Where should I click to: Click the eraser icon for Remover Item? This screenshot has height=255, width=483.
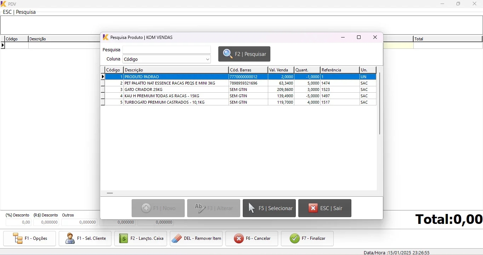pyautogui.click(x=177, y=238)
